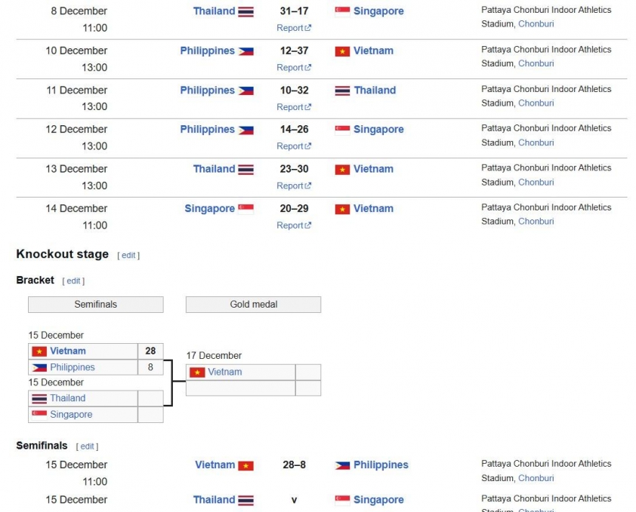Click Vietnam flag in the bracket semifinal
Image resolution: width=636 pixels, height=512 pixels.
tap(39, 351)
